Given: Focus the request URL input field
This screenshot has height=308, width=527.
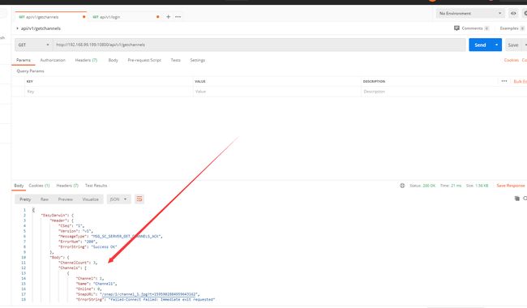Looking at the screenshot, I should [259, 45].
